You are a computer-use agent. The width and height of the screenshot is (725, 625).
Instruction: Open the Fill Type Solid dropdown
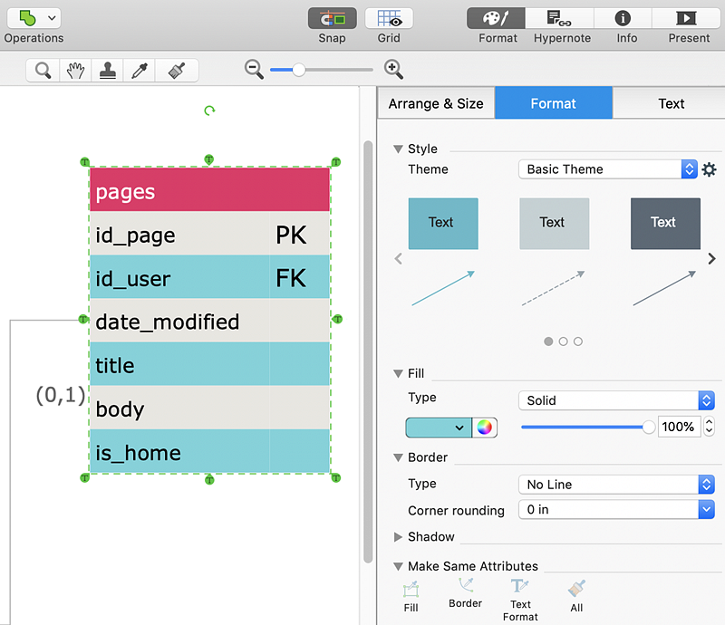point(616,400)
